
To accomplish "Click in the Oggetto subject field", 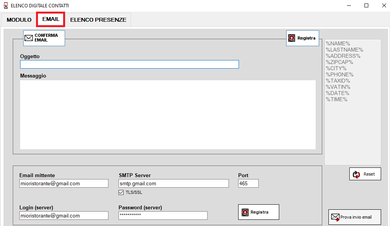I will coord(129,64).
